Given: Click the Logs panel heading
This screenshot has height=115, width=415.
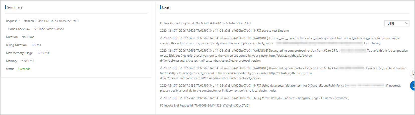Looking at the screenshot, I should tap(166, 7).
